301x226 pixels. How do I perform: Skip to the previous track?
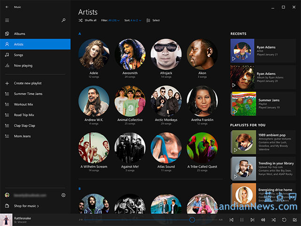tap(231, 220)
